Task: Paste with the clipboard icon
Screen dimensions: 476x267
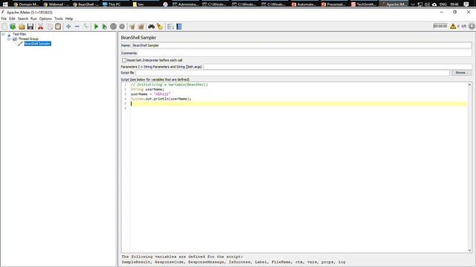Action: [x=58, y=27]
